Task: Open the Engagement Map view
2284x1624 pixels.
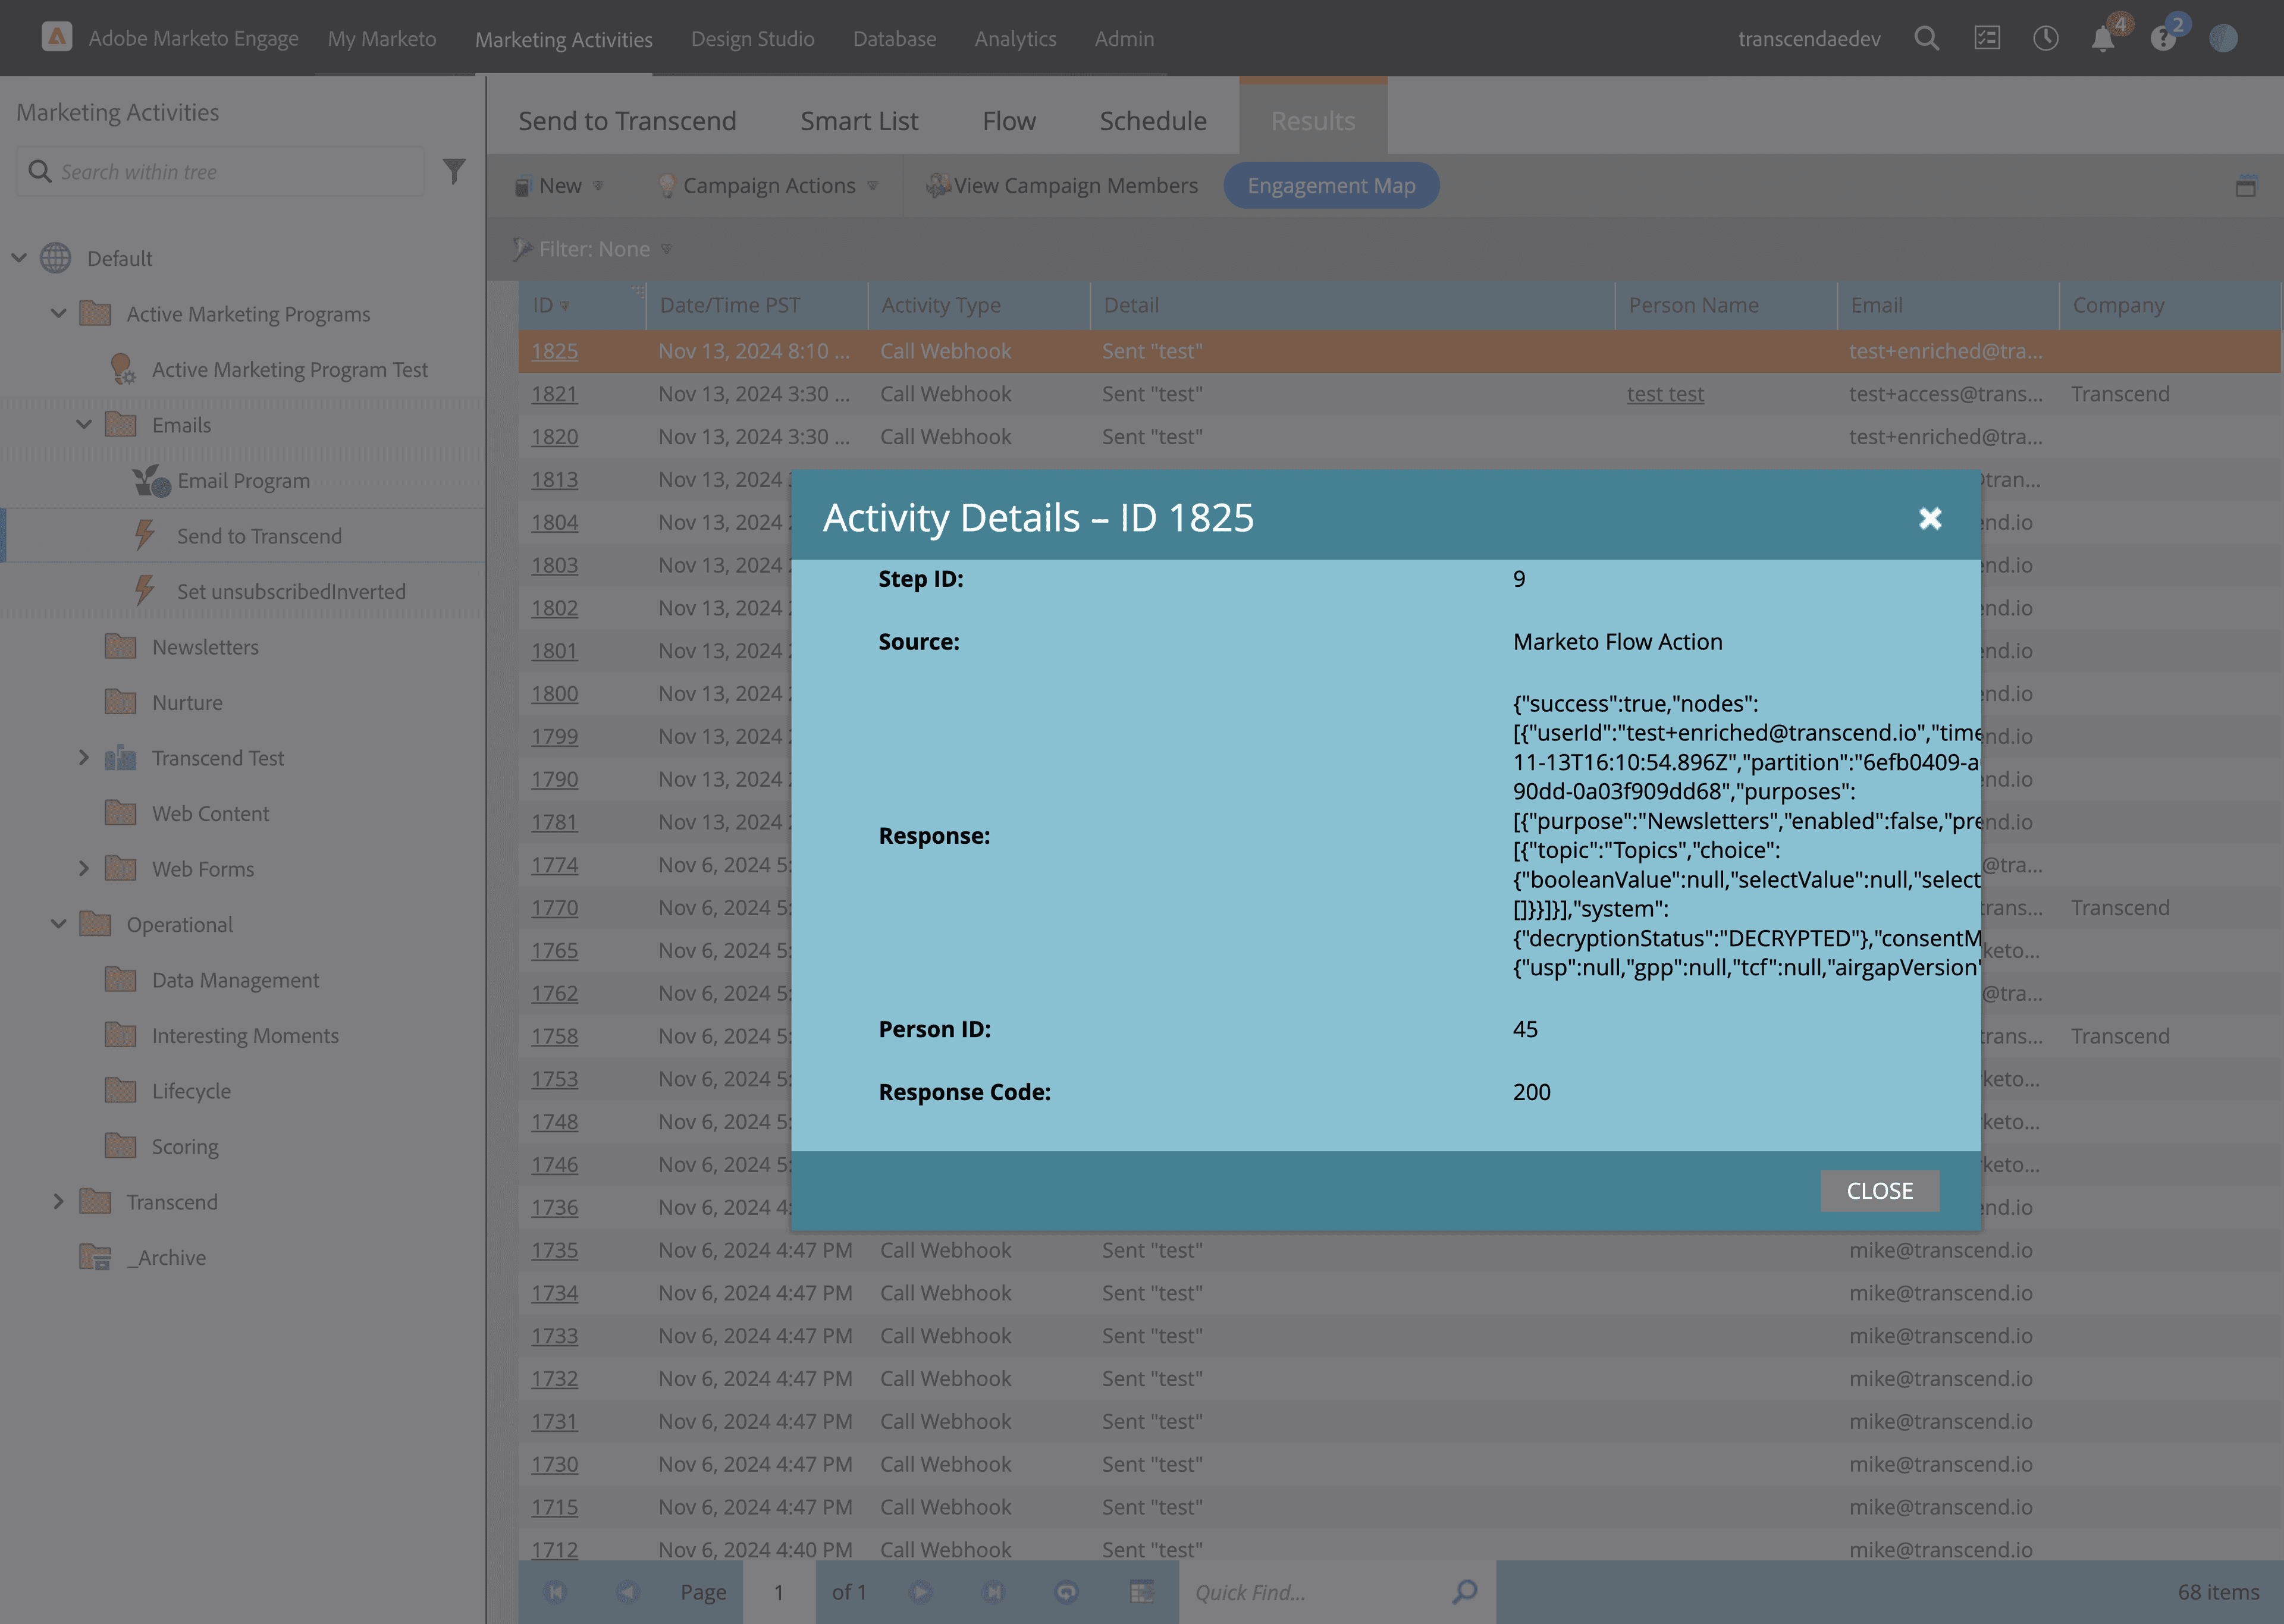Action: pos(1331,185)
